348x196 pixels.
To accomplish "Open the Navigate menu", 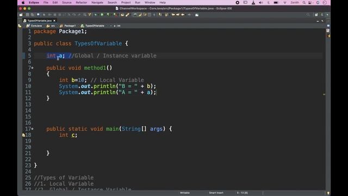I will tap(97, 2).
